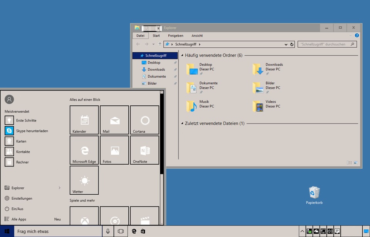Image resolution: width=370 pixels, height=237 pixels.
Task: Open Kontakte app entry
Action: click(17, 152)
